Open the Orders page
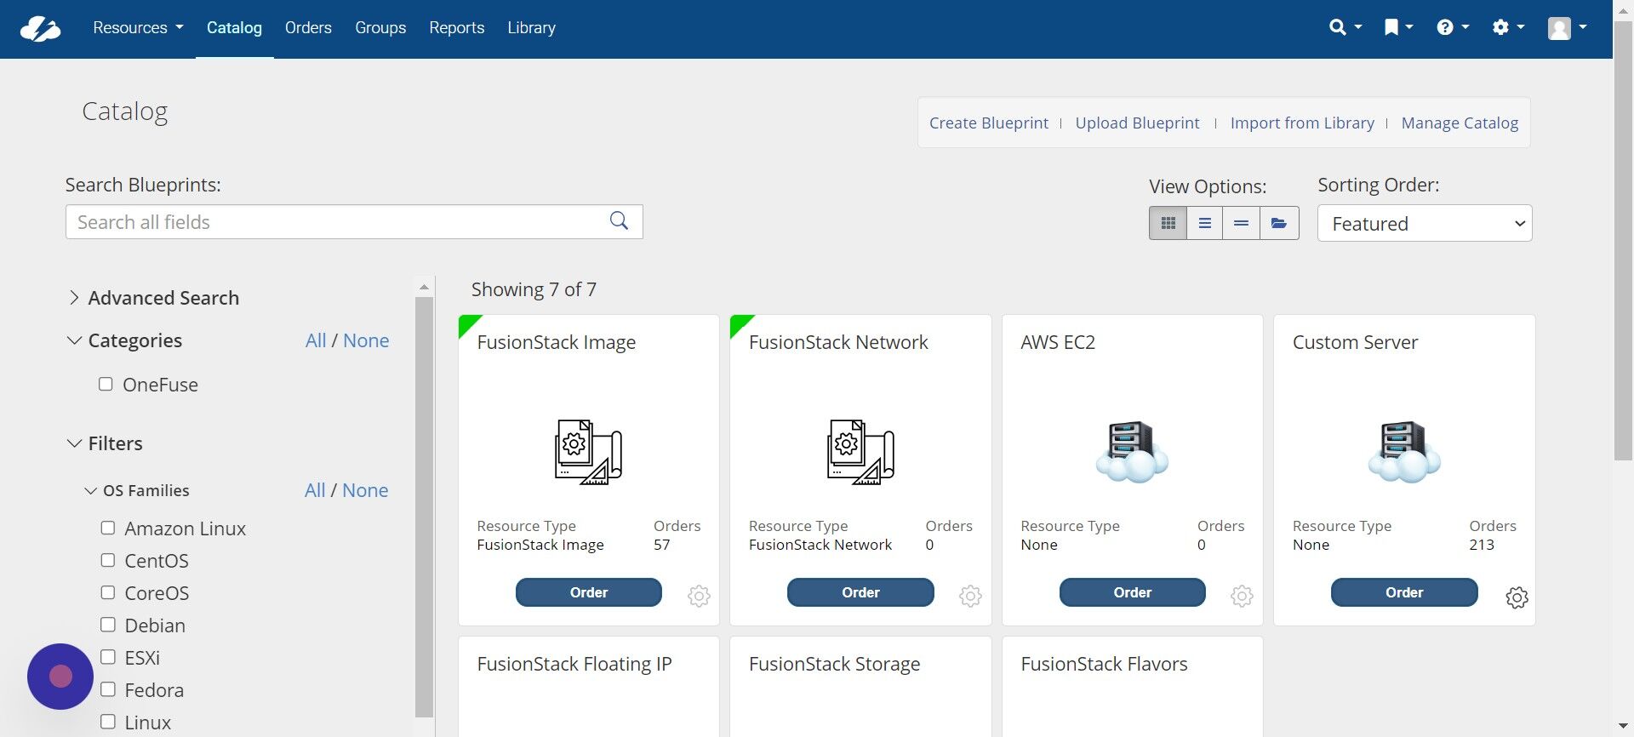Screen dimensions: 1634x737 [x=308, y=28]
